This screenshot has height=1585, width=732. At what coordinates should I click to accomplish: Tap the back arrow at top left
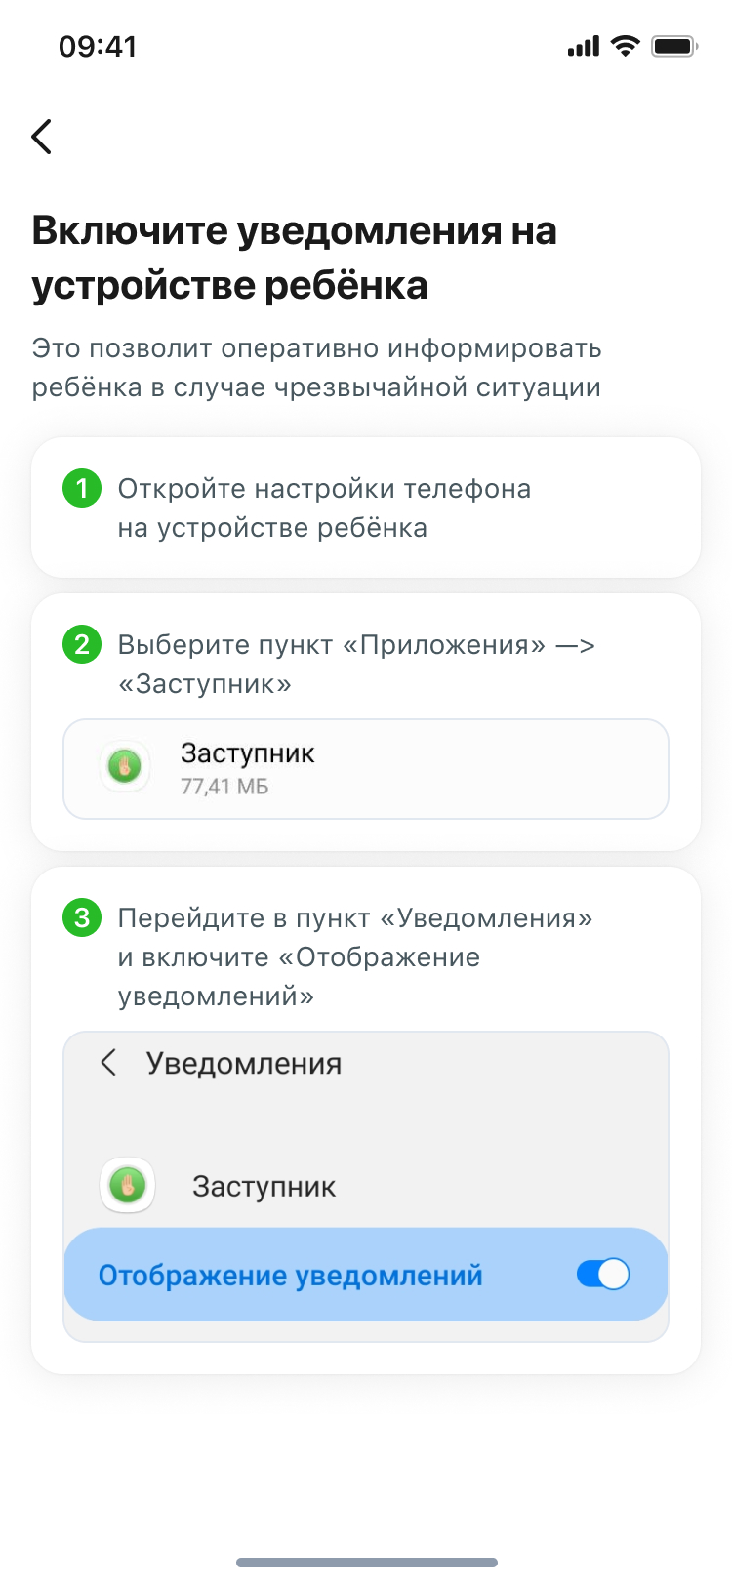click(x=41, y=137)
